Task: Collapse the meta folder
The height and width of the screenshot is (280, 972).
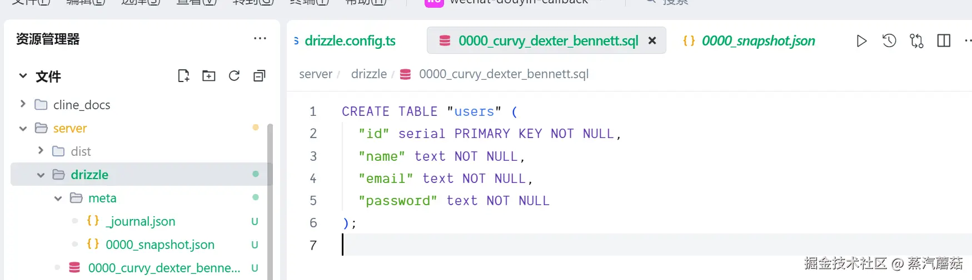Action: (58, 198)
